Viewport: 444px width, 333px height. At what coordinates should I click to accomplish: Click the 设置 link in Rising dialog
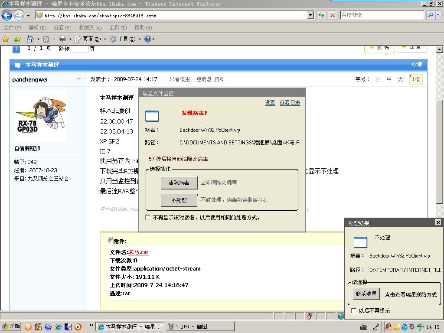pyautogui.click(x=270, y=103)
